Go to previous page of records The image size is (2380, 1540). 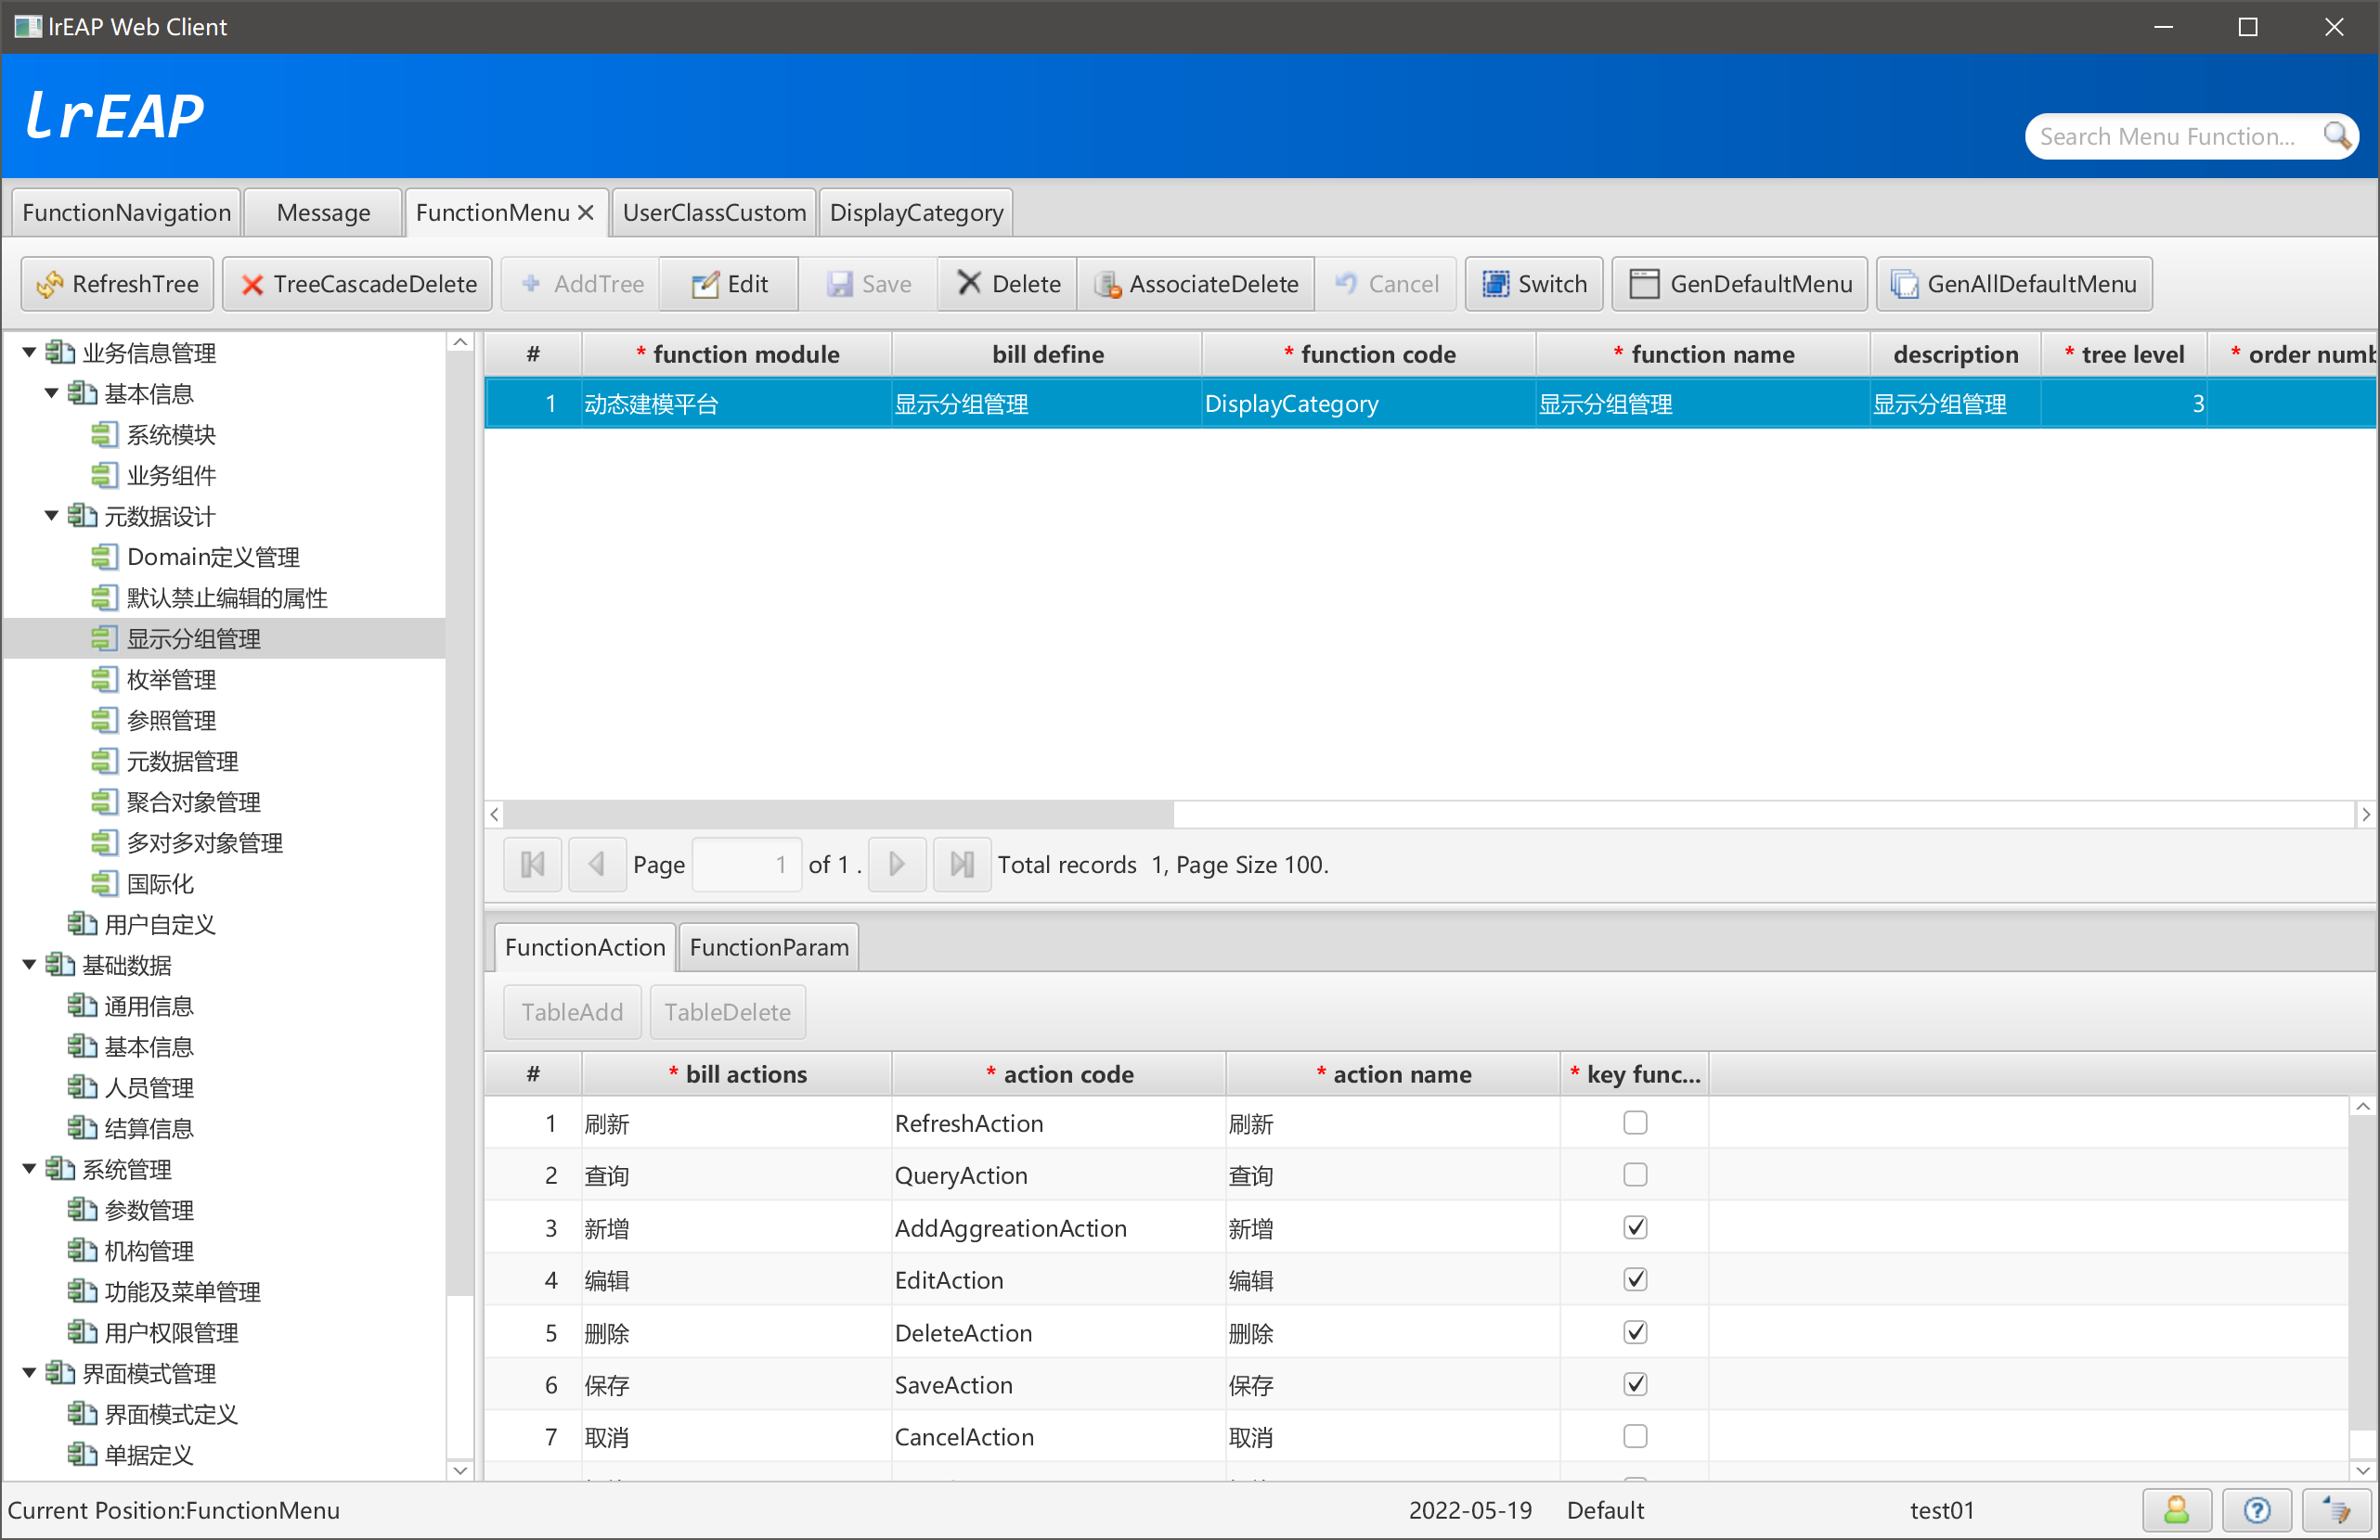click(x=597, y=865)
